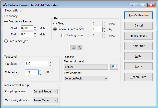Open the Units settings
158x108 pixels.
[138, 66]
